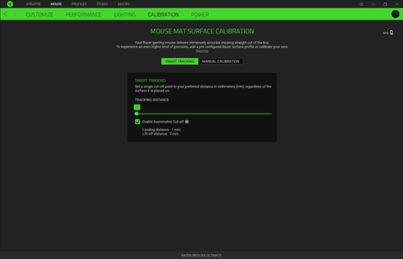
Task: Click the Landing distance 1 mm text
Action: [161, 129]
